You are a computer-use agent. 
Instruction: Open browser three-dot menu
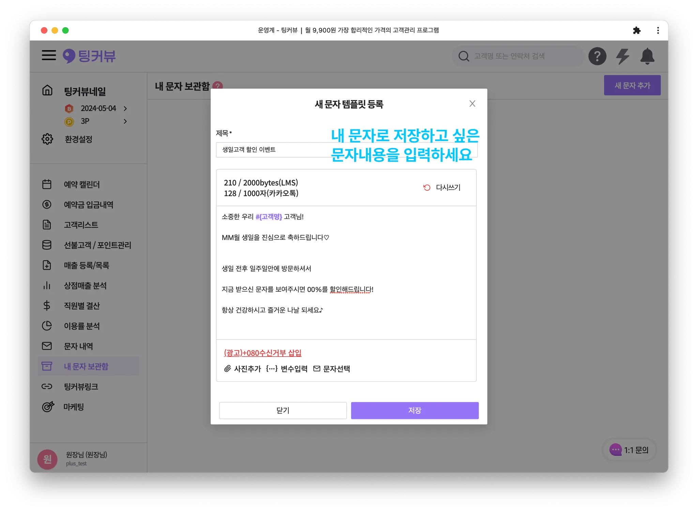coord(658,30)
